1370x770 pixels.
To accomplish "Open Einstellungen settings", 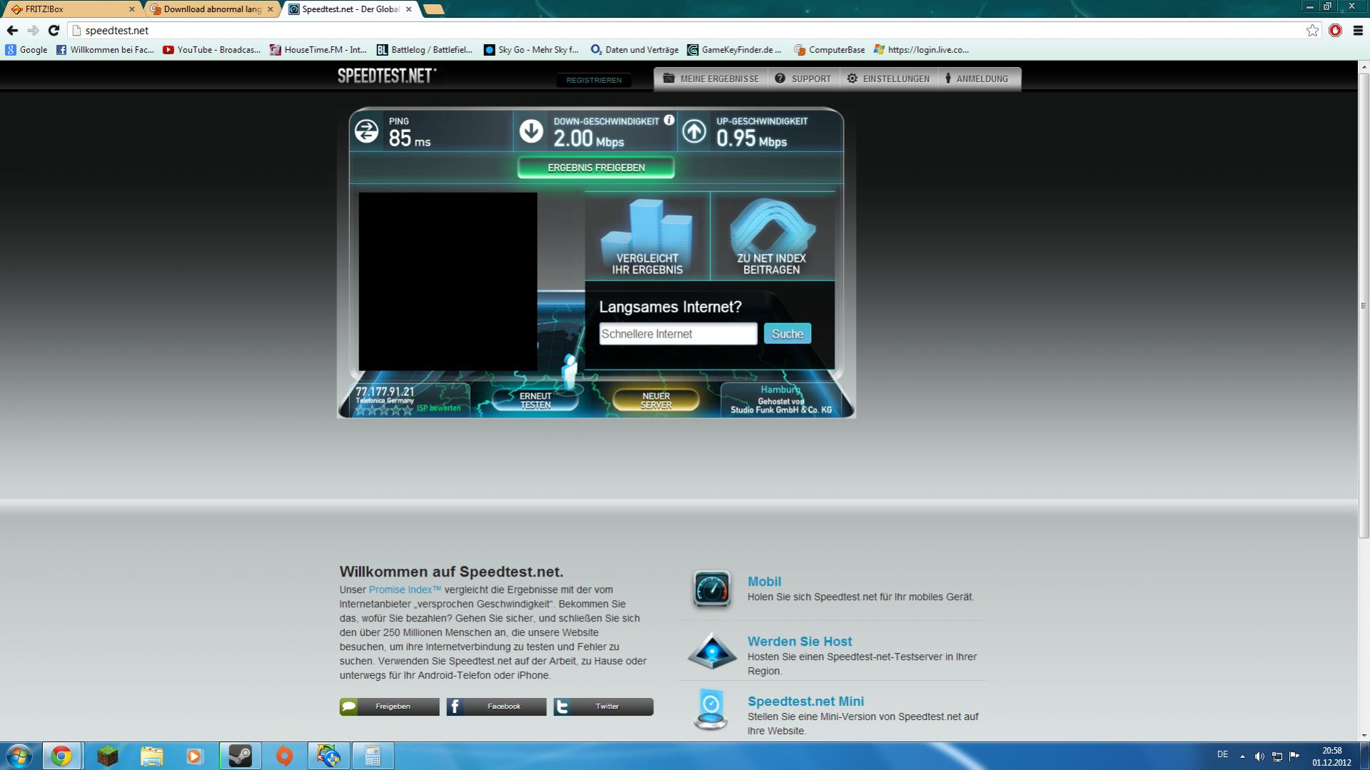I will tap(888, 78).
